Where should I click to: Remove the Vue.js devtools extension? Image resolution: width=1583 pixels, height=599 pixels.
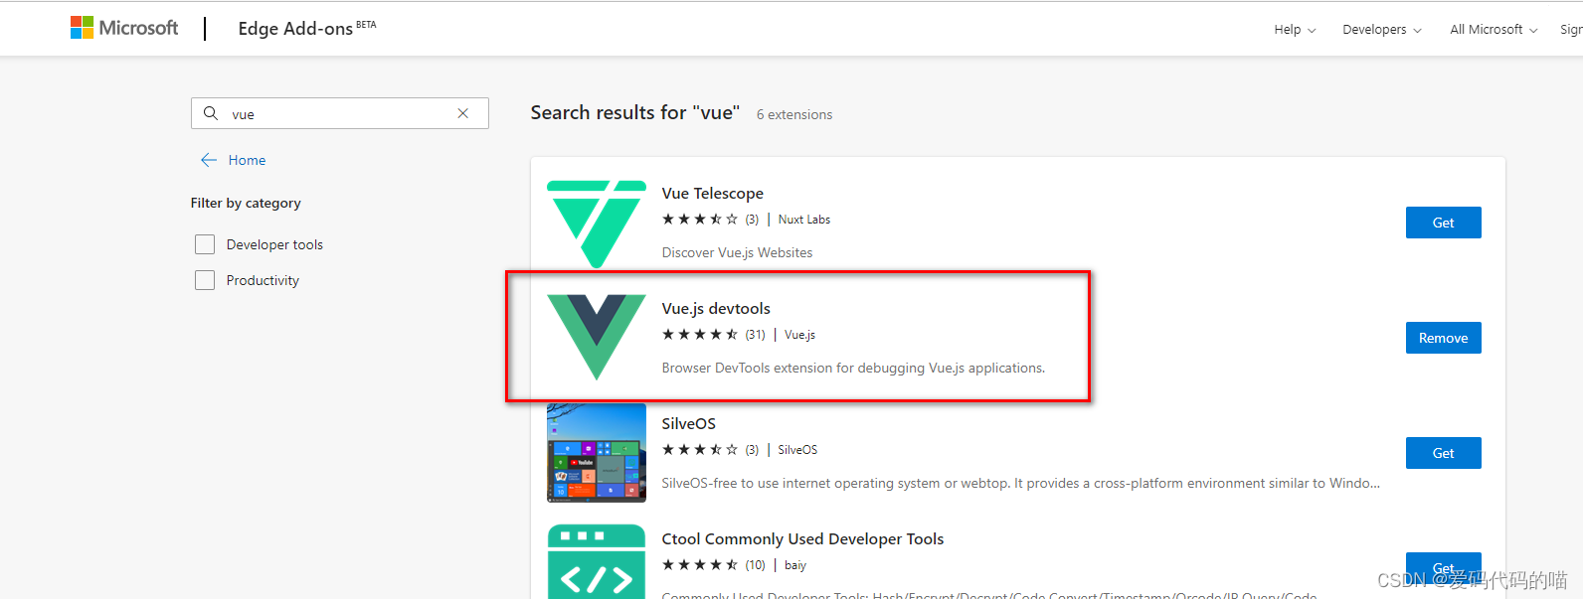click(x=1443, y=338)
